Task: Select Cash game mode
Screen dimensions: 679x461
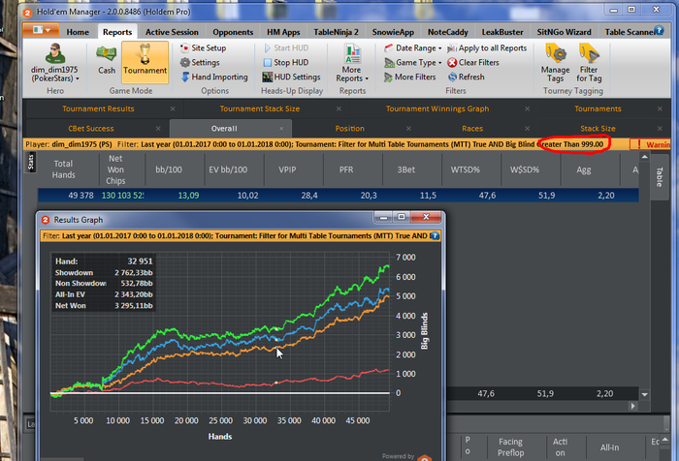Action: (107, 61)
